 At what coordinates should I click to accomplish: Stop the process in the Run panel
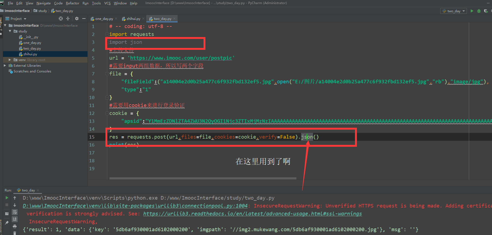(x=7, y=205)
